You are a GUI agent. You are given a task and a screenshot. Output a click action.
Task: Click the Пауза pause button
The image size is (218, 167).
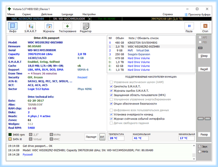(x=189, y=27)
